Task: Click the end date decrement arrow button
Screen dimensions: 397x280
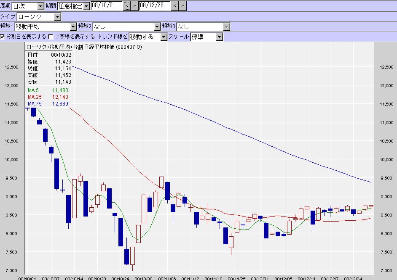Action: [175, 6]
